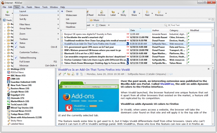Open the Go menu
Image resolution: width=217 pixels, height=133 pixels.
[x=23, y=7]
